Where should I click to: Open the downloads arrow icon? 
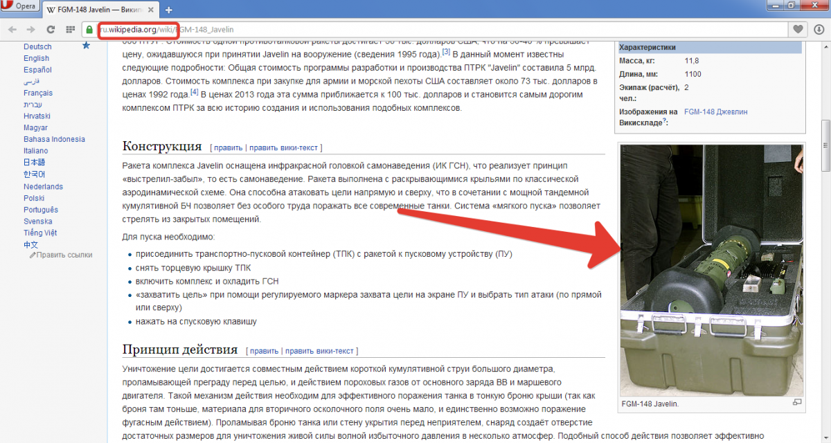[x=818, y=30]
